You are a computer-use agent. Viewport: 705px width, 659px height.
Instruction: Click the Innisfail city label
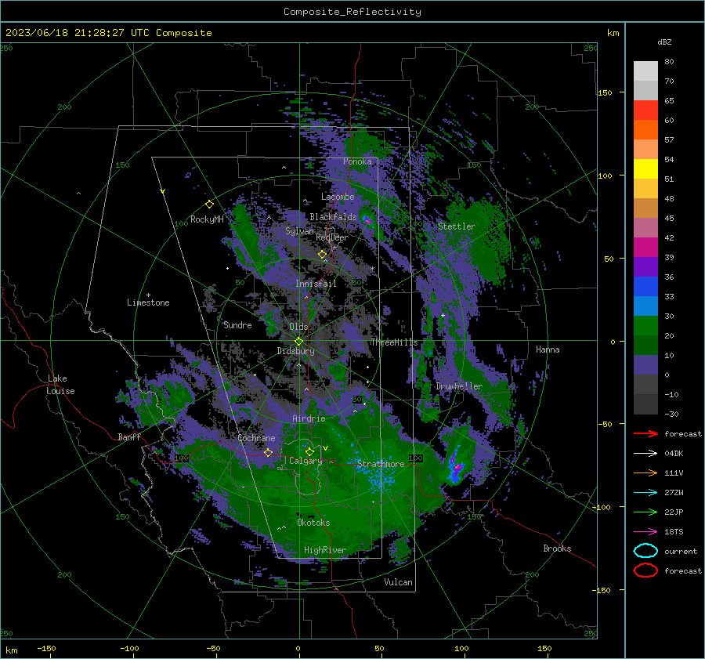point(316,284)
